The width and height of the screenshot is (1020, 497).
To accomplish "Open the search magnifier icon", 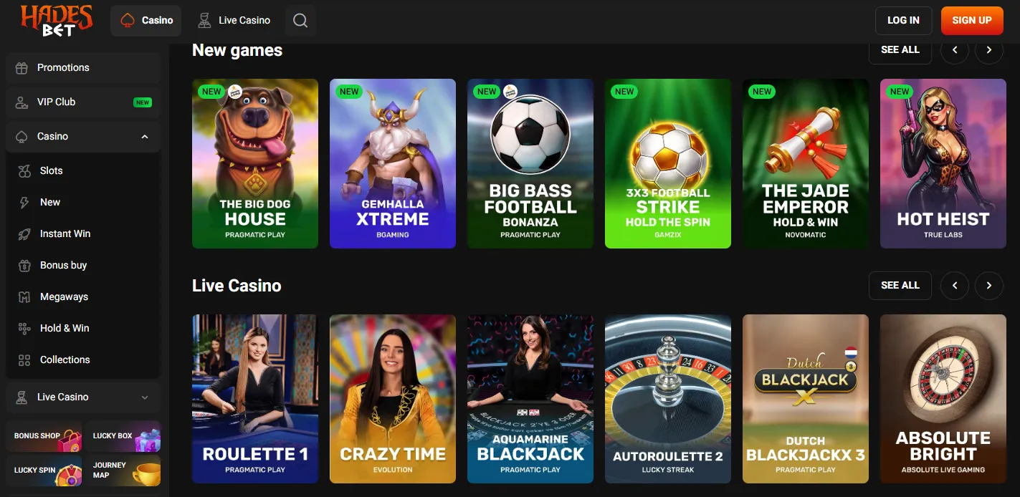I will 300,21.
